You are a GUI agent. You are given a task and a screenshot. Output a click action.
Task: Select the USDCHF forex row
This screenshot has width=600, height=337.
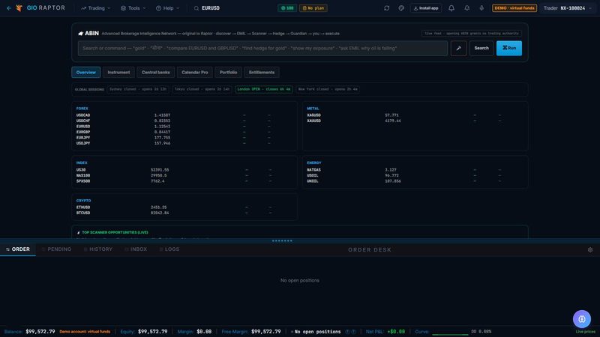click(184, 121)
